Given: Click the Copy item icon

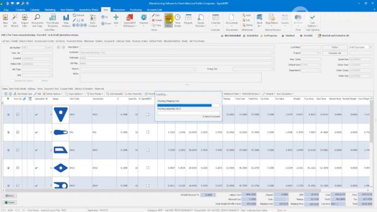Looking at the screenshot, I should coord(156,25).
